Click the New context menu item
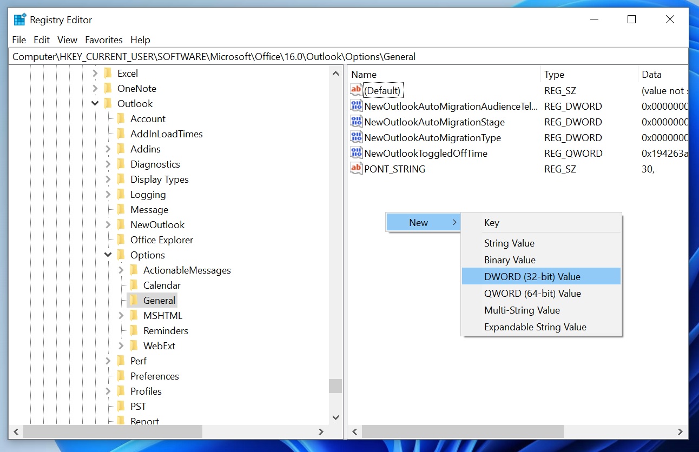The width and height of the screenshot is (699, 452). click(424, 223)
